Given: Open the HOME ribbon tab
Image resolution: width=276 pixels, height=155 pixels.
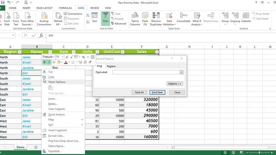Looking at the screenshot, I should [13, 8].
